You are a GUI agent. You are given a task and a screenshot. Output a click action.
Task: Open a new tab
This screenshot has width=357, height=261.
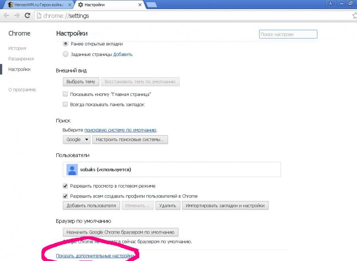(x=152, y=5)
